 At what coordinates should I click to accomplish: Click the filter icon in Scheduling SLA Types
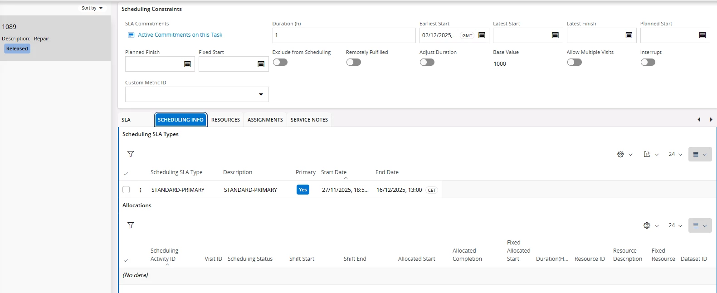131,154
